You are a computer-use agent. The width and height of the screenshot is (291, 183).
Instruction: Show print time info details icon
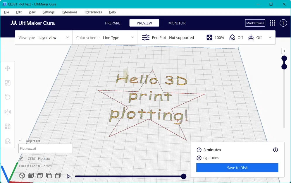(x=275, y=150)
